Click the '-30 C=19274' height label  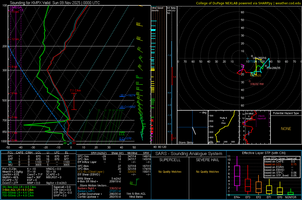pyautogui.click(x=127, y=95)
